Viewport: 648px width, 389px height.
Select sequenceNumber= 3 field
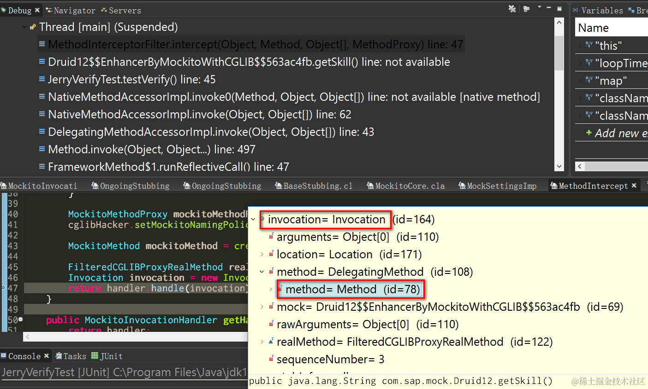click(x=330, y=360)
